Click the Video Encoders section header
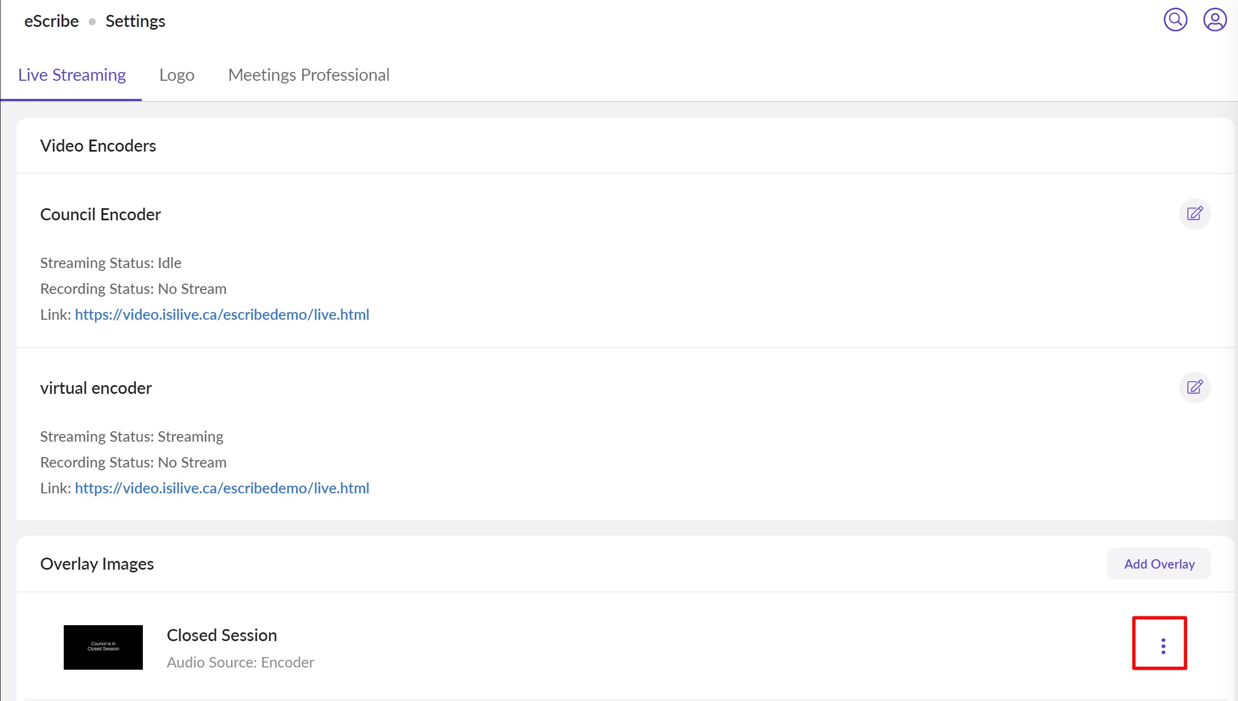The width and height of the screenshot is (1238, 701). tap(98, 146)
